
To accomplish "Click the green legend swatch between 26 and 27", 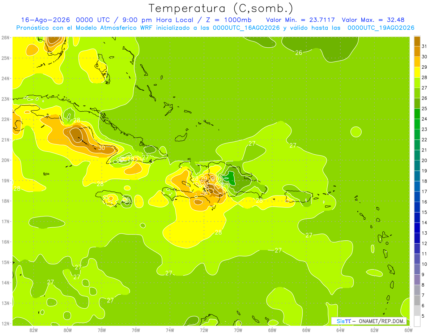I will pyautogui.click(x=417, y=93).
